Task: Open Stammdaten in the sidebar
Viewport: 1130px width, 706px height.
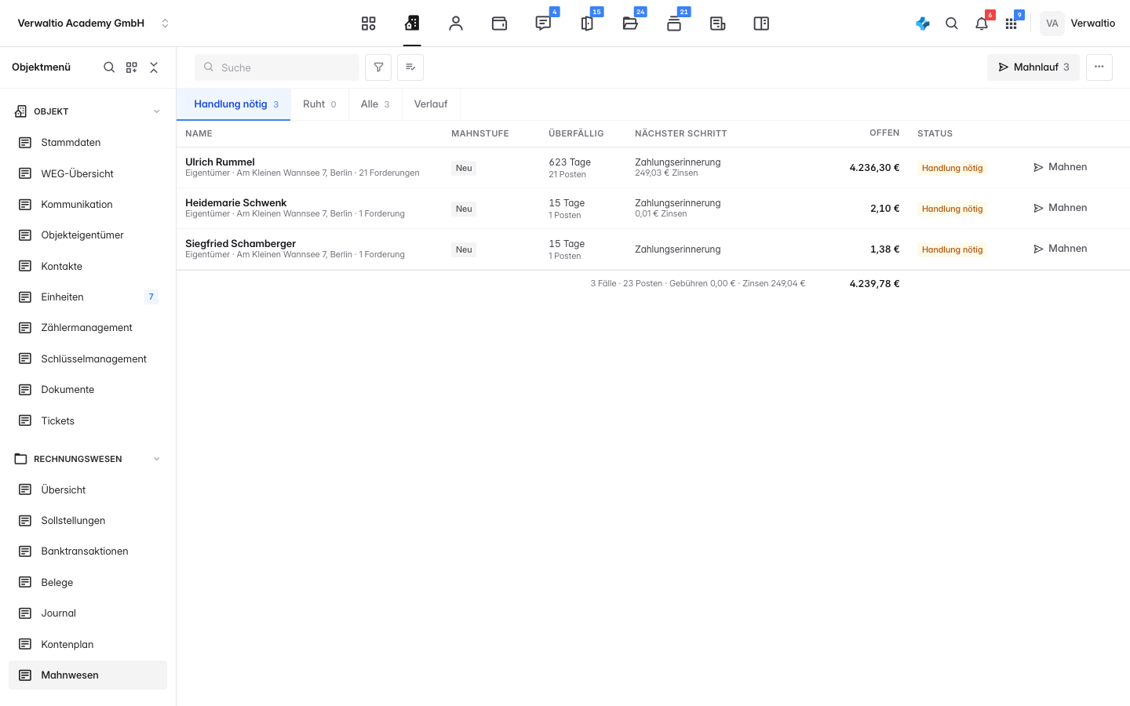Action: coord(88,143)
